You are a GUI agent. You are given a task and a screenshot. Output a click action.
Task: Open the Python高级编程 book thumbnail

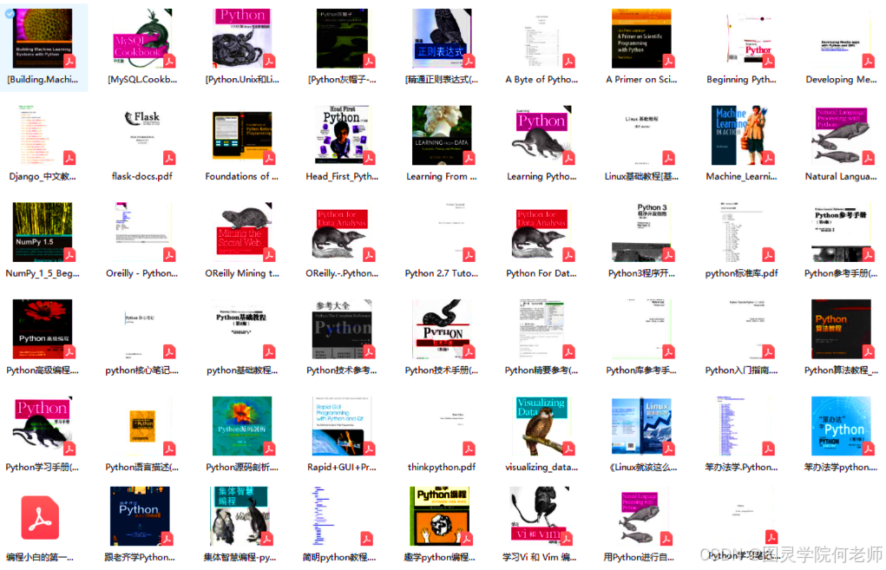(x=43, y=330)
